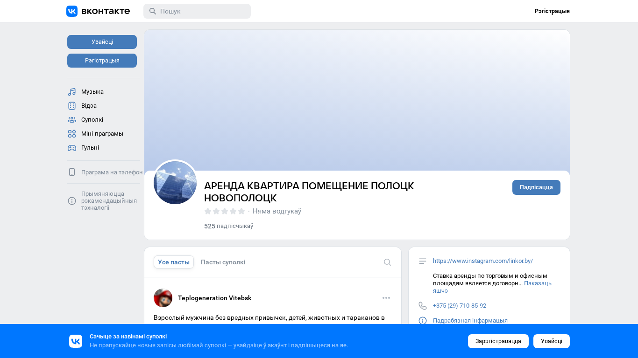Image resolution: width=638 pixels, height=358 pixels.
Task: Switch to the Усе пасты tab
Action: click(174, 262)
